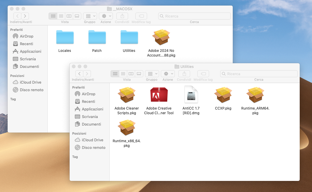The height and width of the screenshot is (192, 312).
Task: Switch __MACOSX window to list view
Action: click(61, 16)
